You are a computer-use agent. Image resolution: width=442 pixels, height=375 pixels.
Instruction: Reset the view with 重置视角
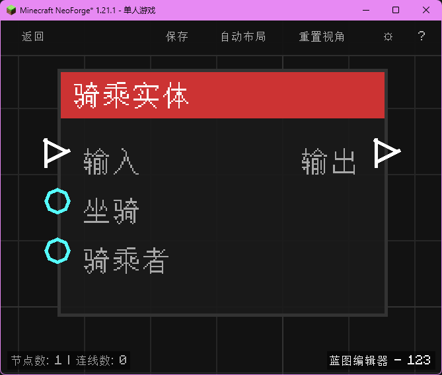click(322, 36)
